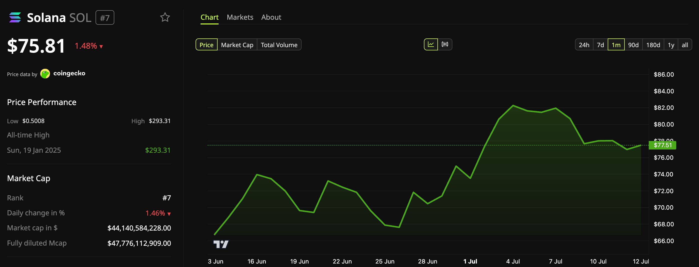Click the 10 Jul date axis label
Screen dimensions: 699x267
(598, 261)
